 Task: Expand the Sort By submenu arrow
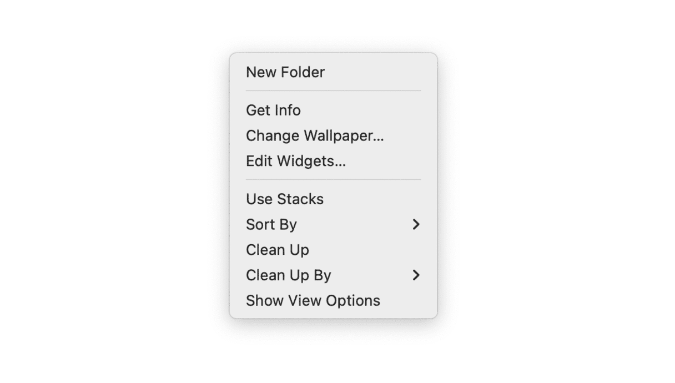coord(416,224)
